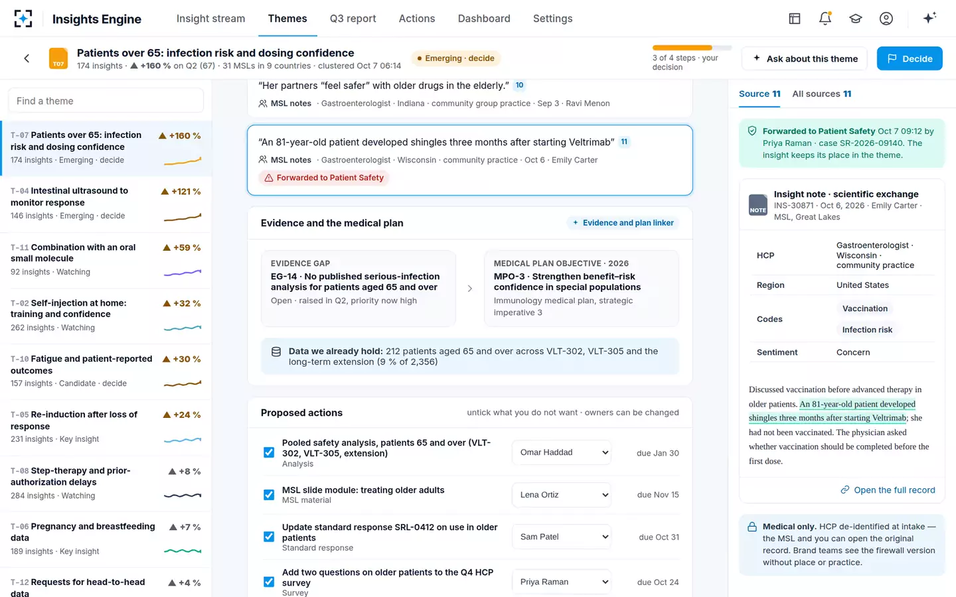Image resolution: width=956 pixels, height=597 pixels.
Task: Untick the Pooled safety analysis action checkbox
Action: tap(269, 452)
